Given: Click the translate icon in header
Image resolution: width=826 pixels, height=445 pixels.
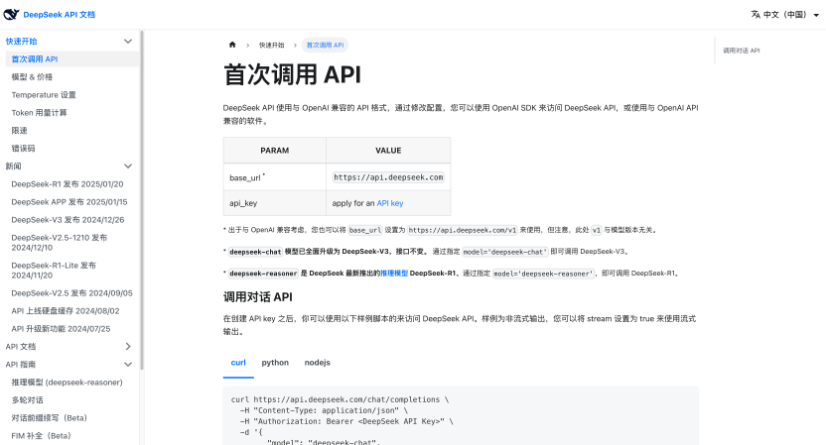Looking at the screenshot, I should [x=756, y=14].
